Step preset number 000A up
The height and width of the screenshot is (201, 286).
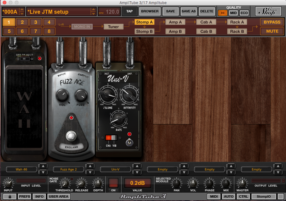tap(22, 9)
